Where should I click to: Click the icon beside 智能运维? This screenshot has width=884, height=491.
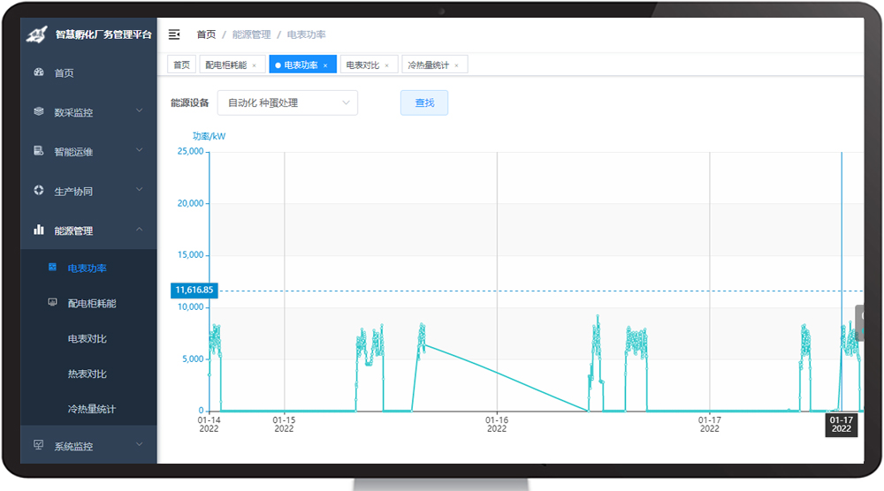[39, 150]
